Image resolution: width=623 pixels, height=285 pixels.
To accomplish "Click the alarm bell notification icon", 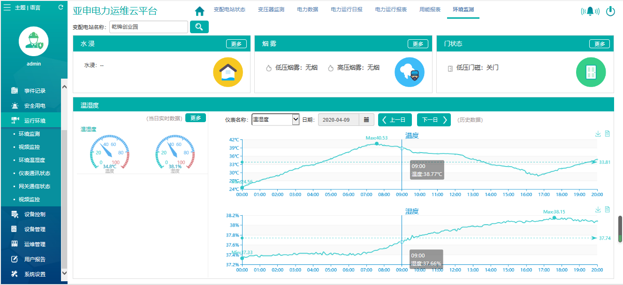I will [x=590, y=11].
